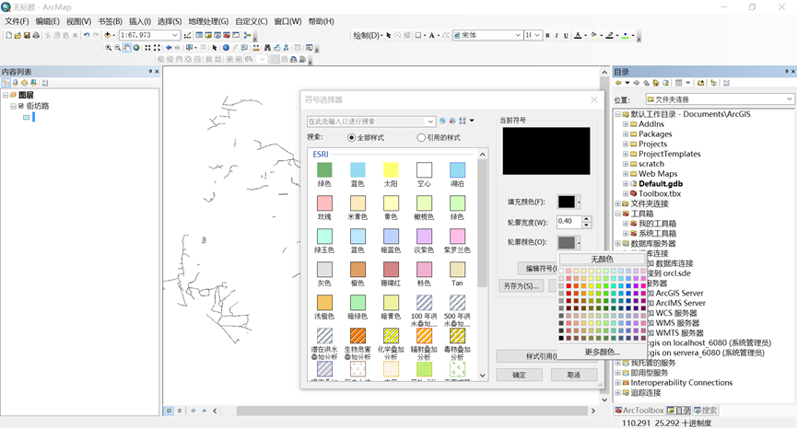
Task: Activate the Identify tool
Action: 226,47
